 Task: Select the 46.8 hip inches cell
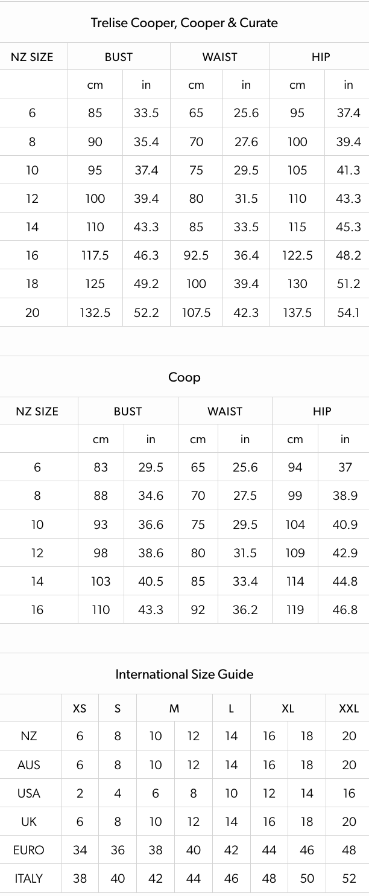click(x=345, y=610)
